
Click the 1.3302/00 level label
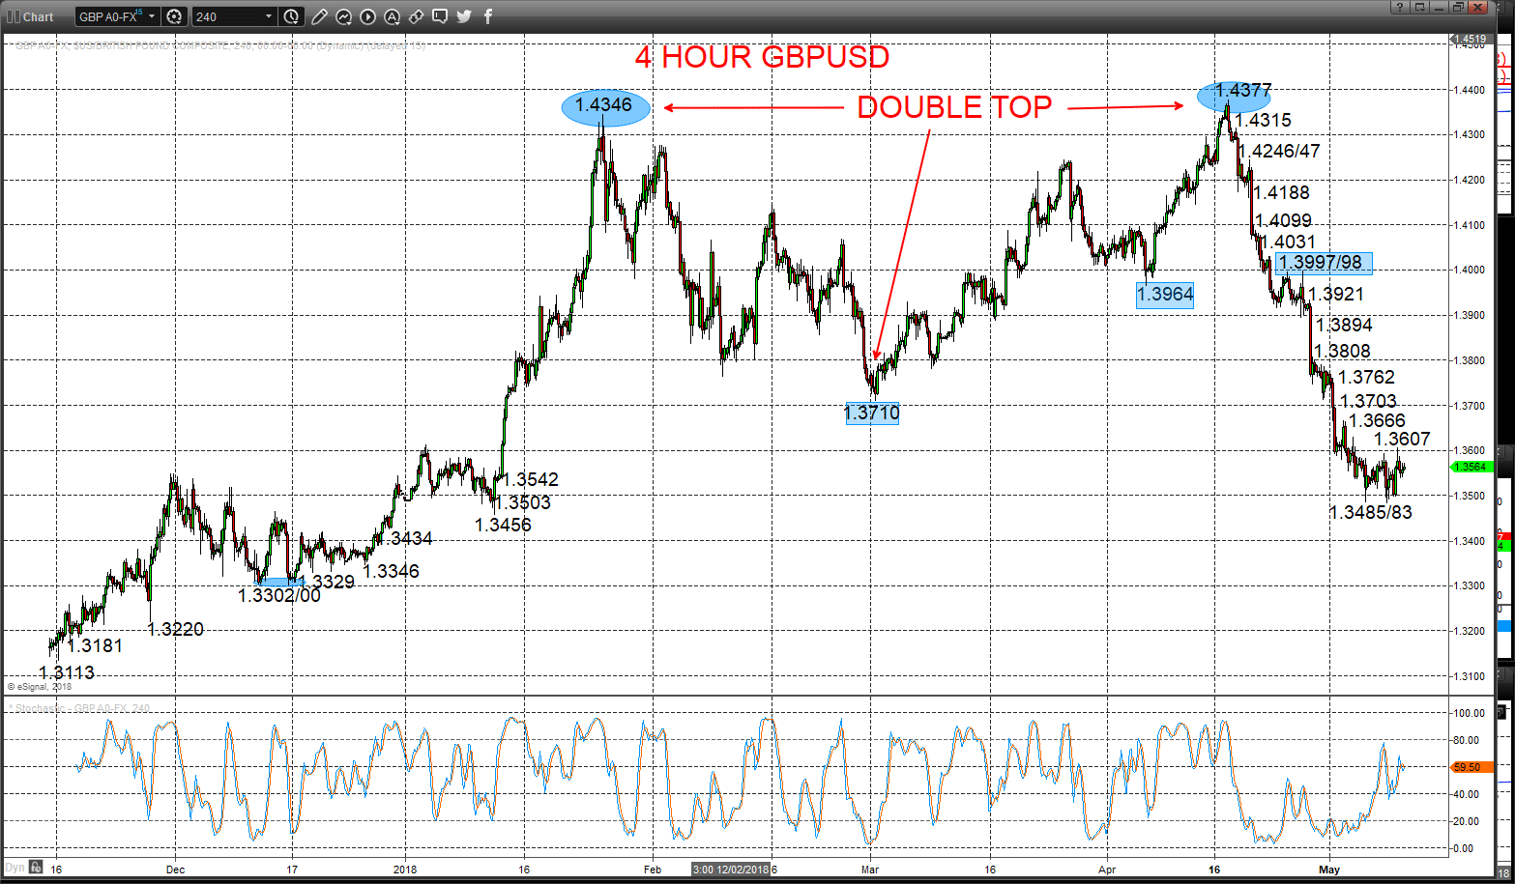coord(279,596)
